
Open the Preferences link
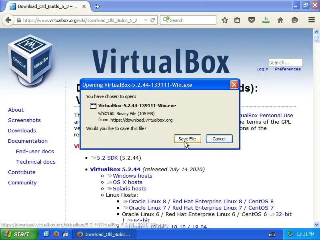(x=288, y=69)
